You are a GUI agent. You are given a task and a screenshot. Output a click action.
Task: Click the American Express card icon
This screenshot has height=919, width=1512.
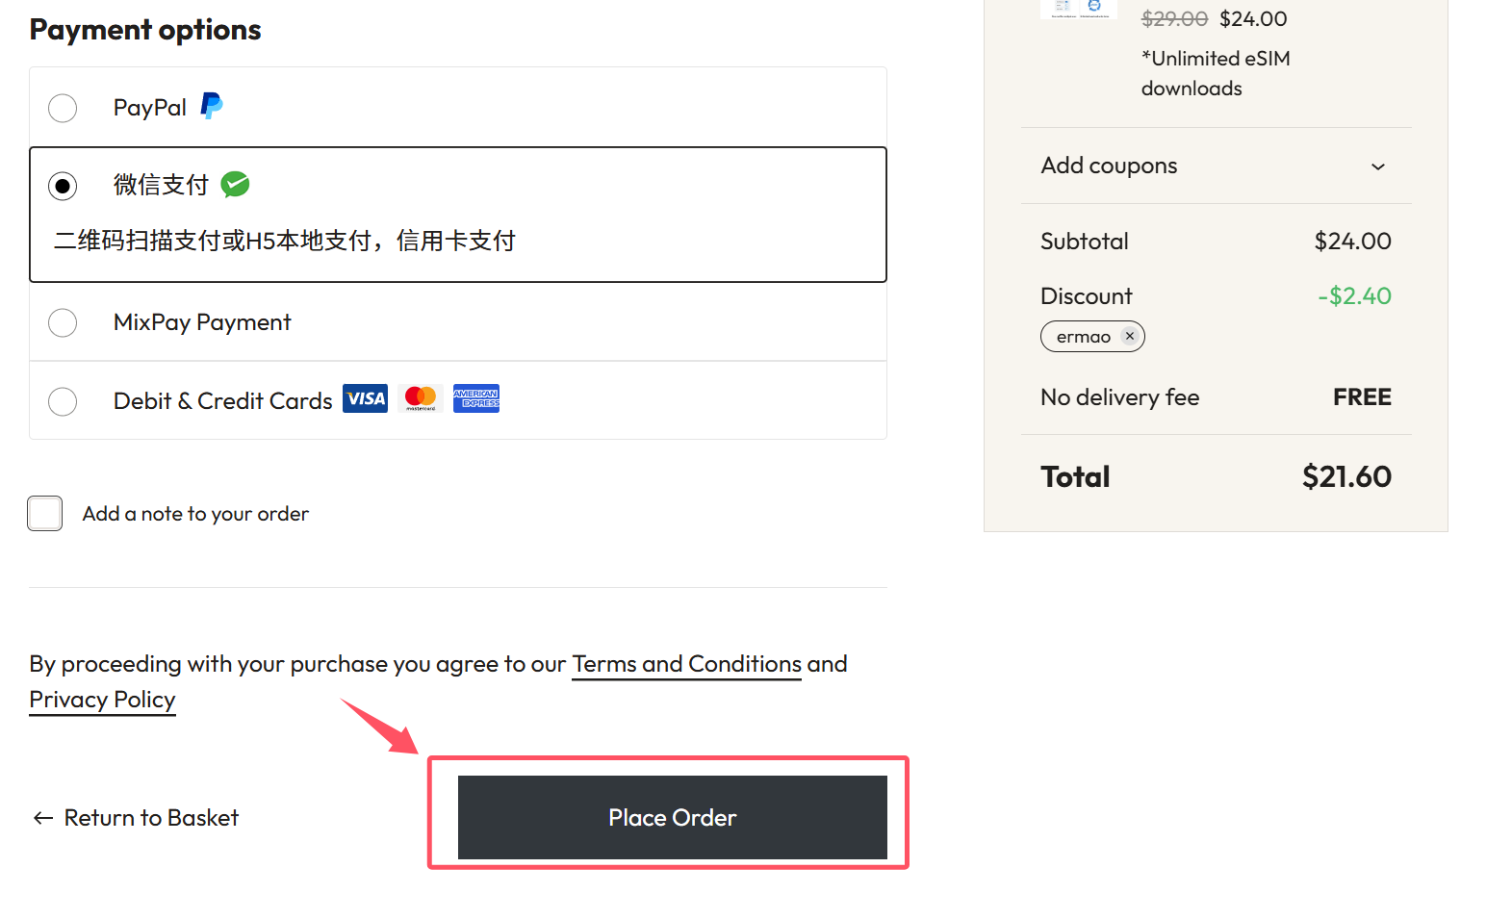point(476,398)
